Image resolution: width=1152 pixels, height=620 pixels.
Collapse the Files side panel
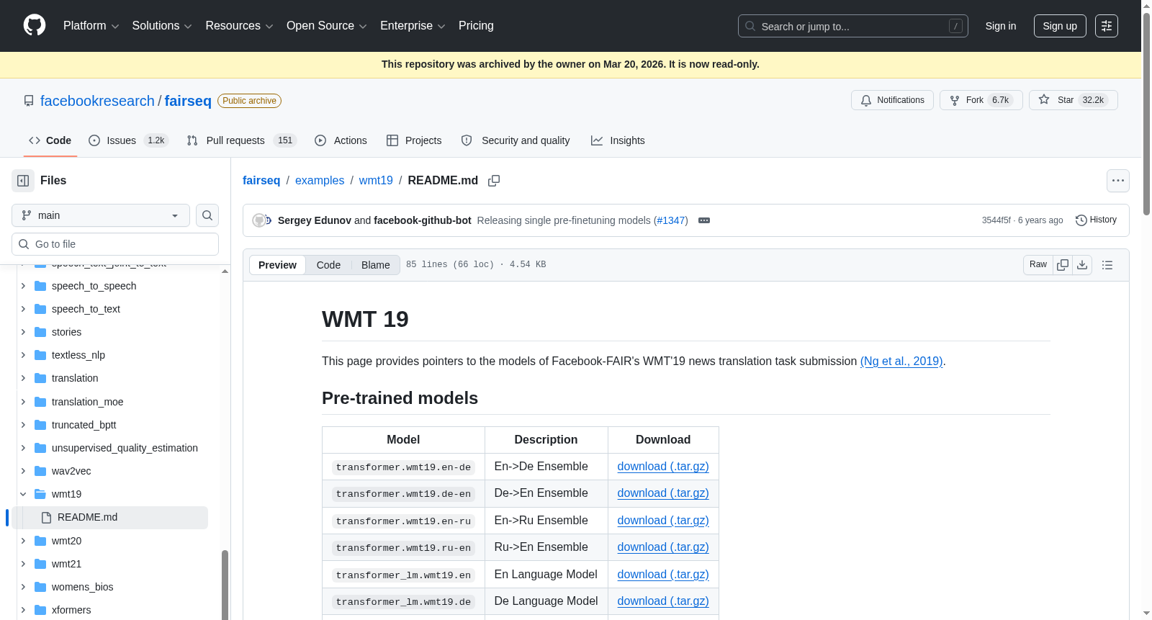pos(23,181)
